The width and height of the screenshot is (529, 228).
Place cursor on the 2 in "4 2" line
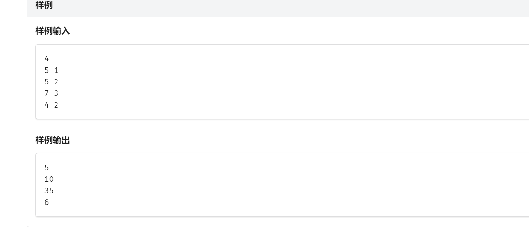(56, 105)
